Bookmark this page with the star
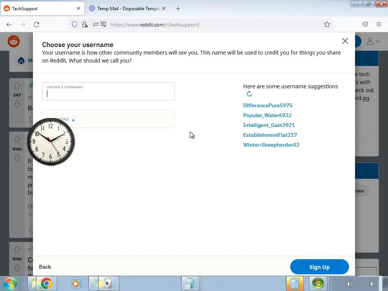The height and width of the screenshot is (291, 388). coord(327,24)
